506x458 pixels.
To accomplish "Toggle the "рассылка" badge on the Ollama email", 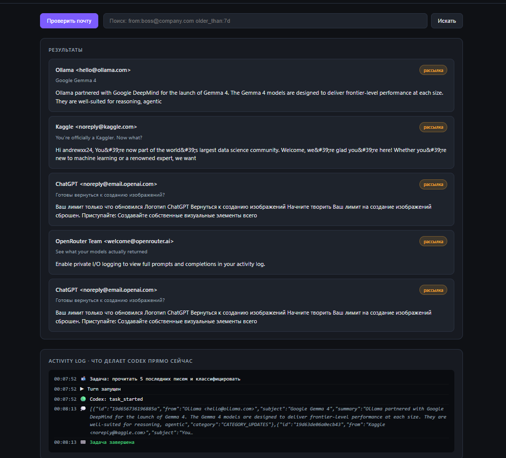I will [x=433, y=70].
